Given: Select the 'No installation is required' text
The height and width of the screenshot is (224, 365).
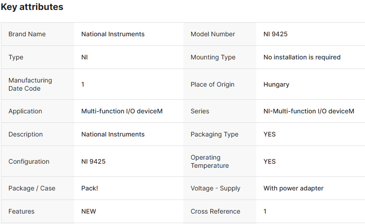Looking at the screenshot, I should click(302, 57).
